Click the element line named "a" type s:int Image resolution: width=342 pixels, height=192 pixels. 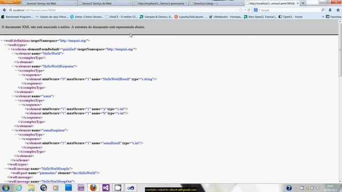[x=76, y=109]
